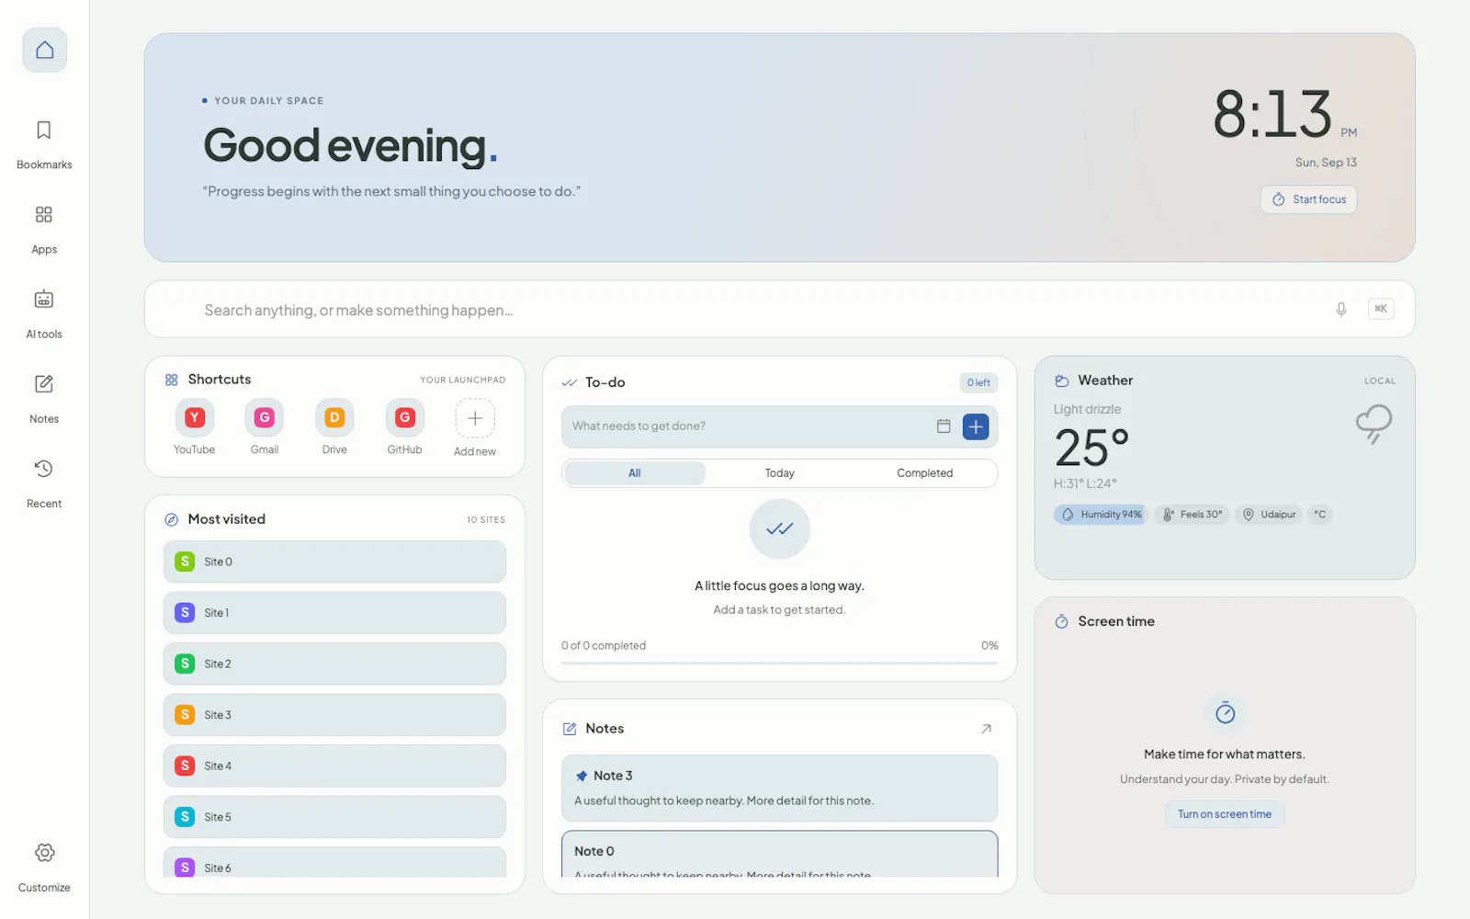
Task: Launch the Drive shortcut
Action: point(334,427)
